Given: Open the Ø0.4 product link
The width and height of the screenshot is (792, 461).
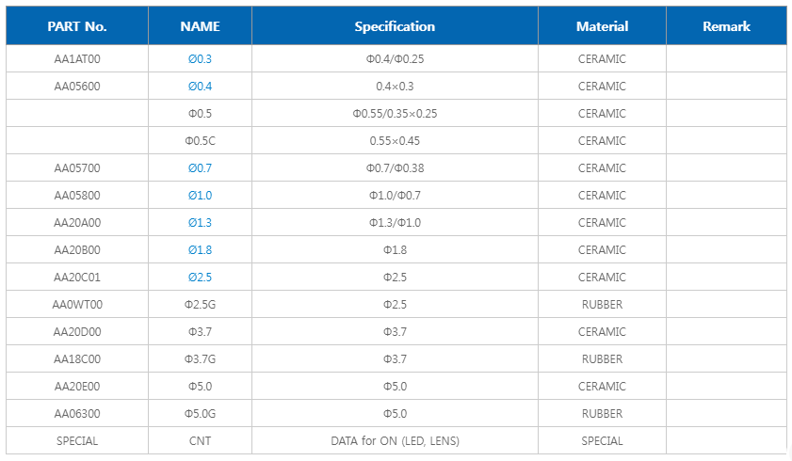Looking at the screenshot, I should pos(200,87).
